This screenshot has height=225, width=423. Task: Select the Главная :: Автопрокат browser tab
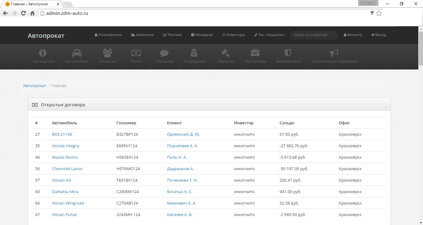(x=32, y=4)
